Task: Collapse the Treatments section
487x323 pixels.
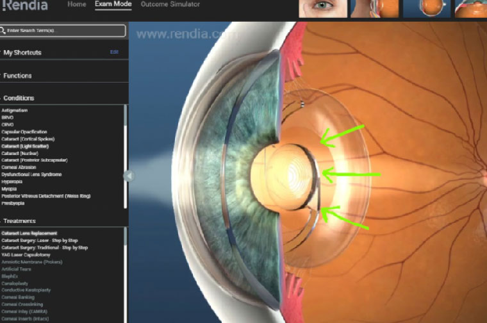Action: (x=19, y=220)
